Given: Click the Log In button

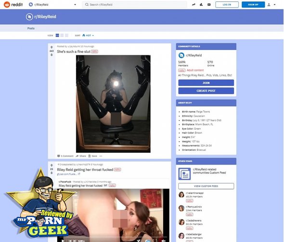Looking at the screenshot, I should tap(227, 4).
